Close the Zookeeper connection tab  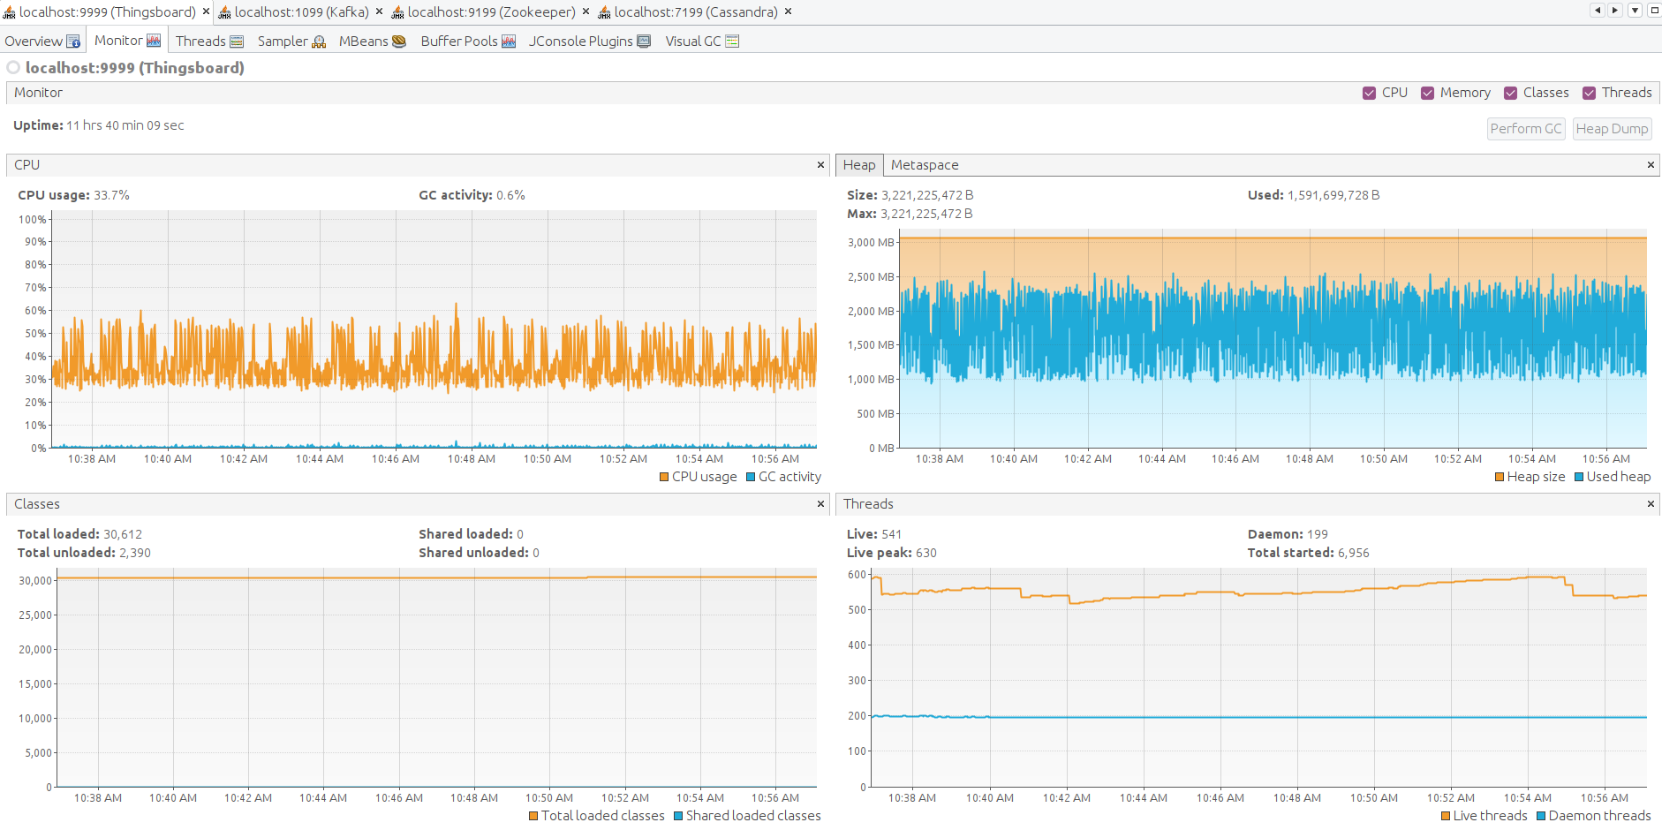coord(585,11)
